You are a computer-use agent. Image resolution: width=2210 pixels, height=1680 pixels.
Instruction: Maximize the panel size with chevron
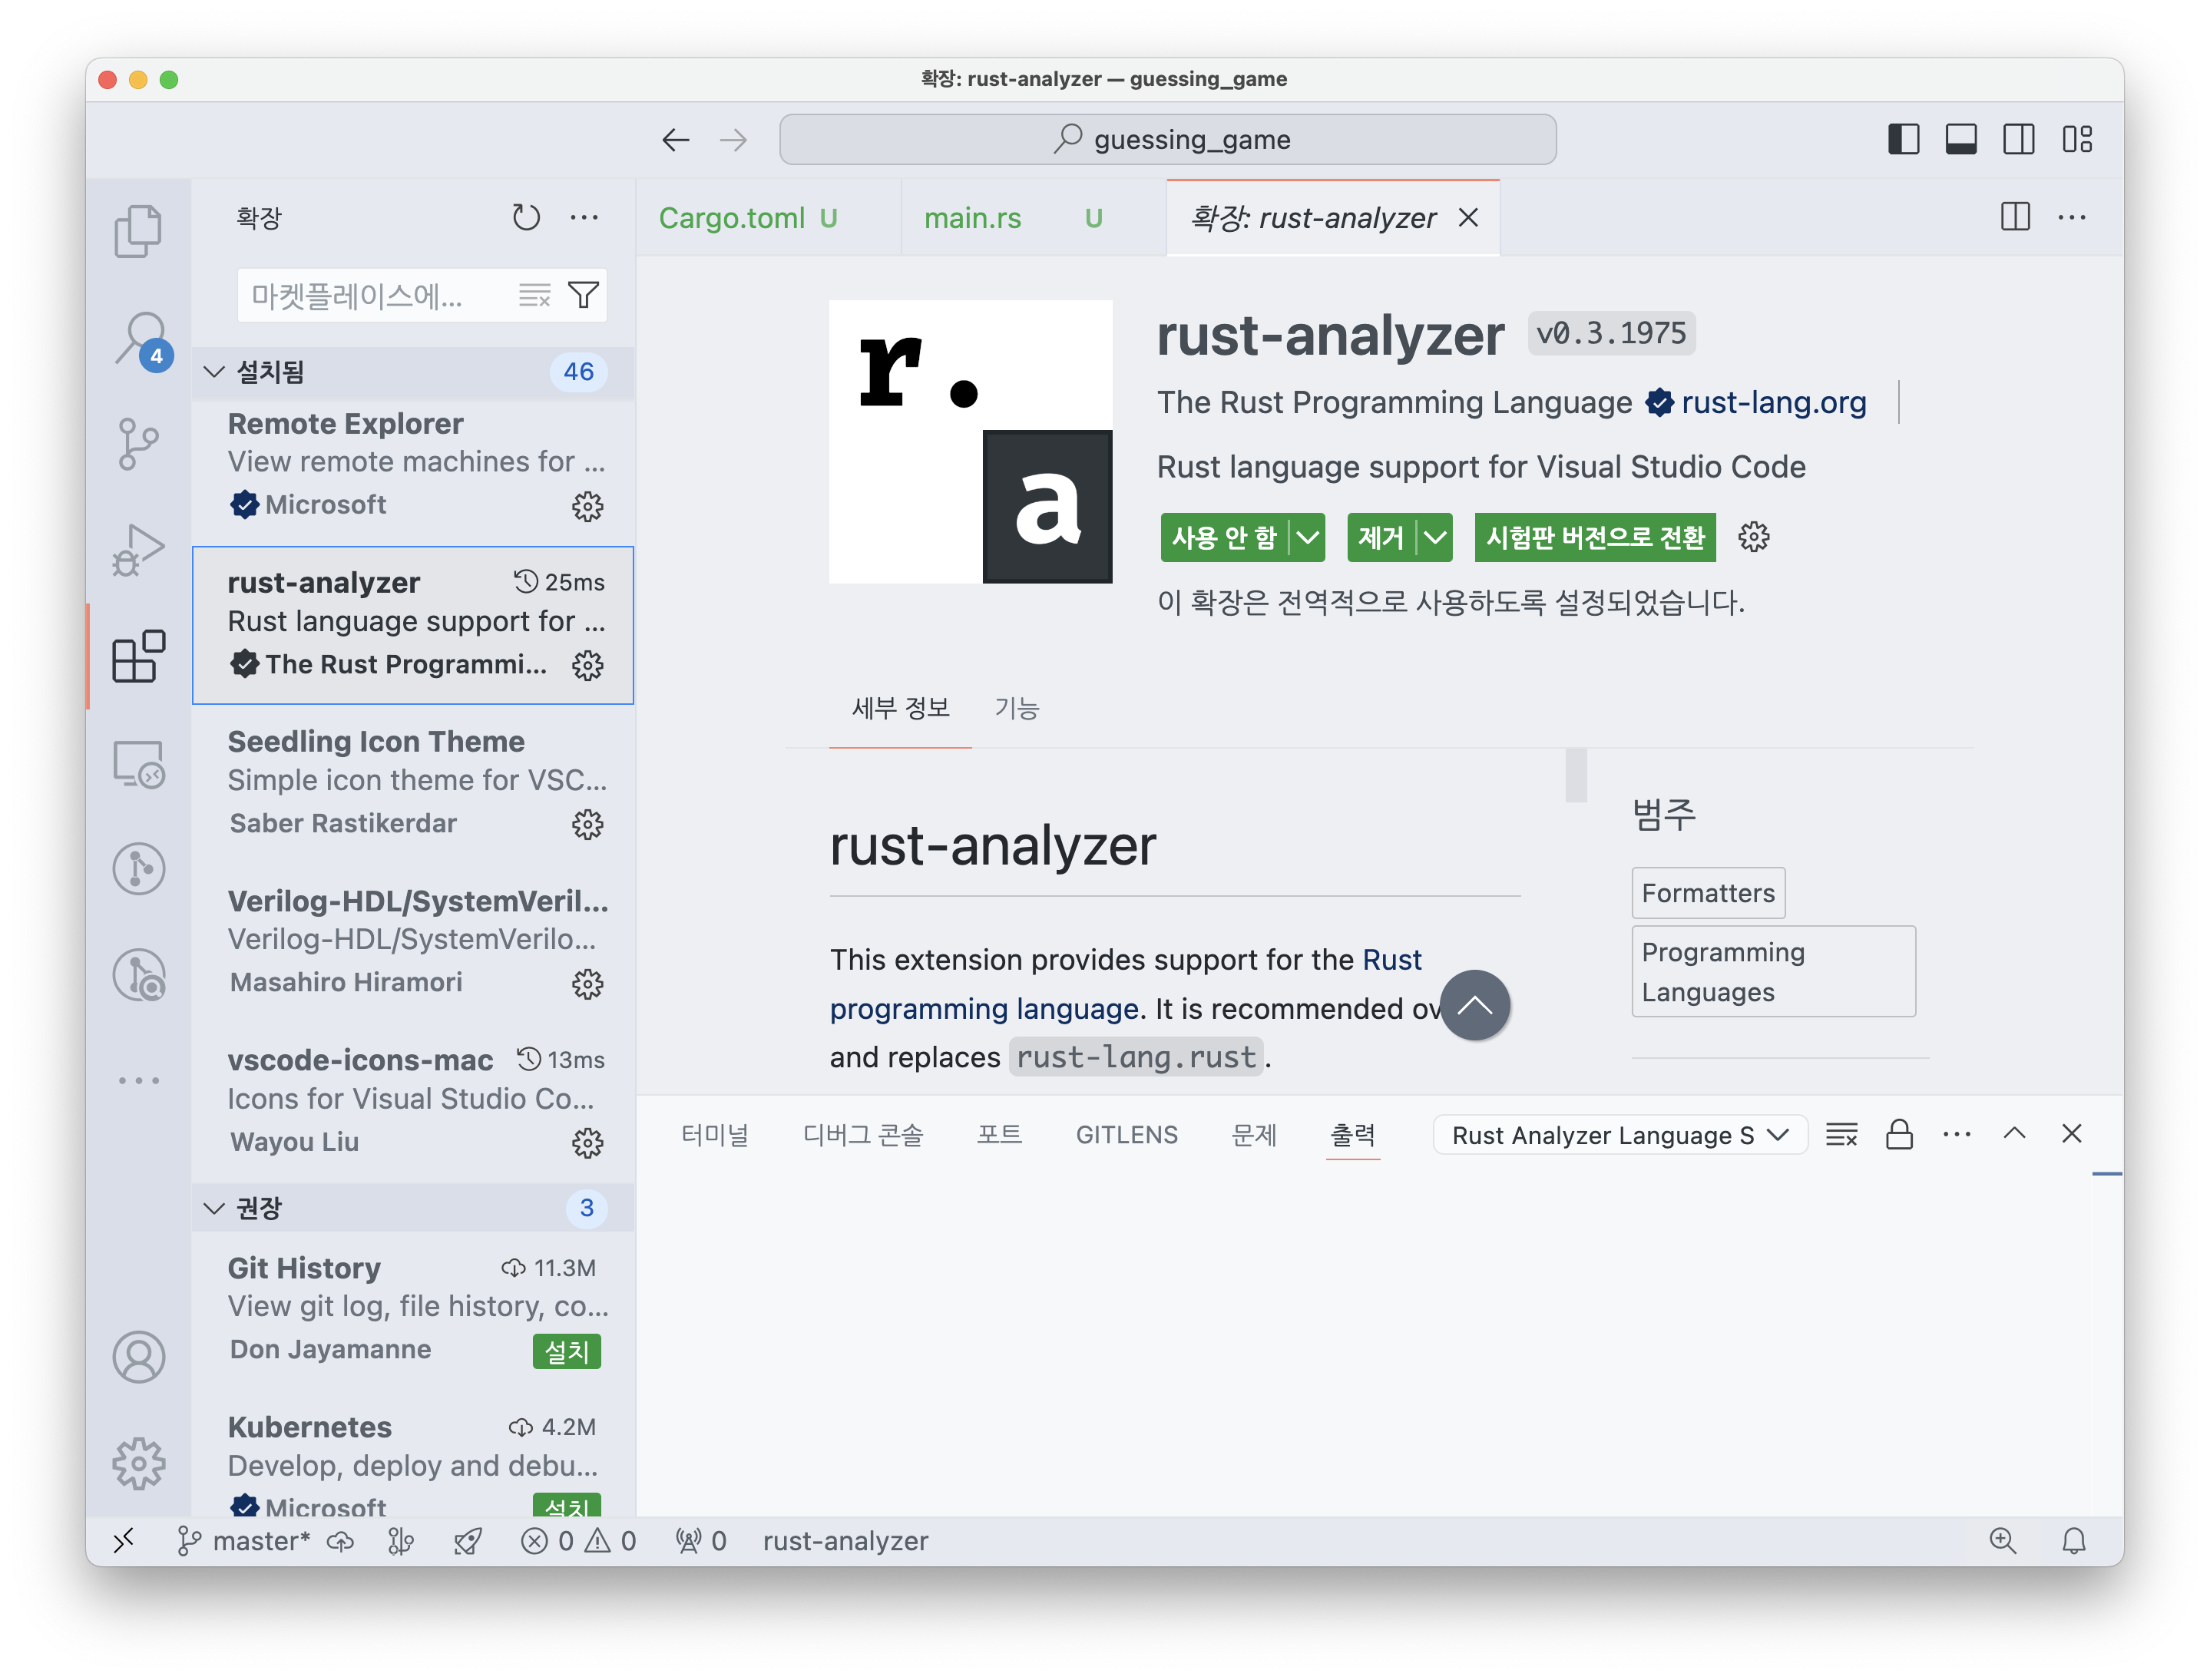click(x=2014, y=1133)
